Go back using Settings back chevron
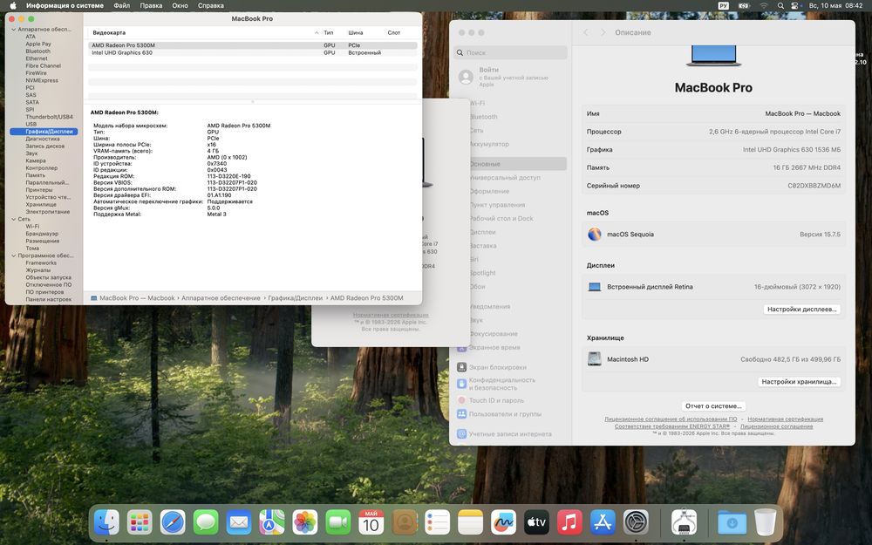872x545 pixels. point(586,32)
